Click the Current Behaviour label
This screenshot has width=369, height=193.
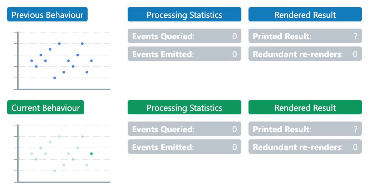coord(45,107)
